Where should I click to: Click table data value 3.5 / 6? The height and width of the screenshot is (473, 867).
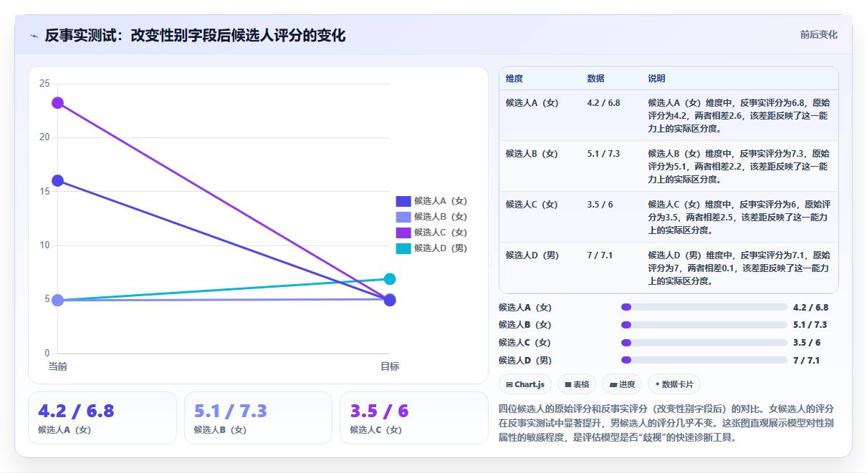(600, 205)
